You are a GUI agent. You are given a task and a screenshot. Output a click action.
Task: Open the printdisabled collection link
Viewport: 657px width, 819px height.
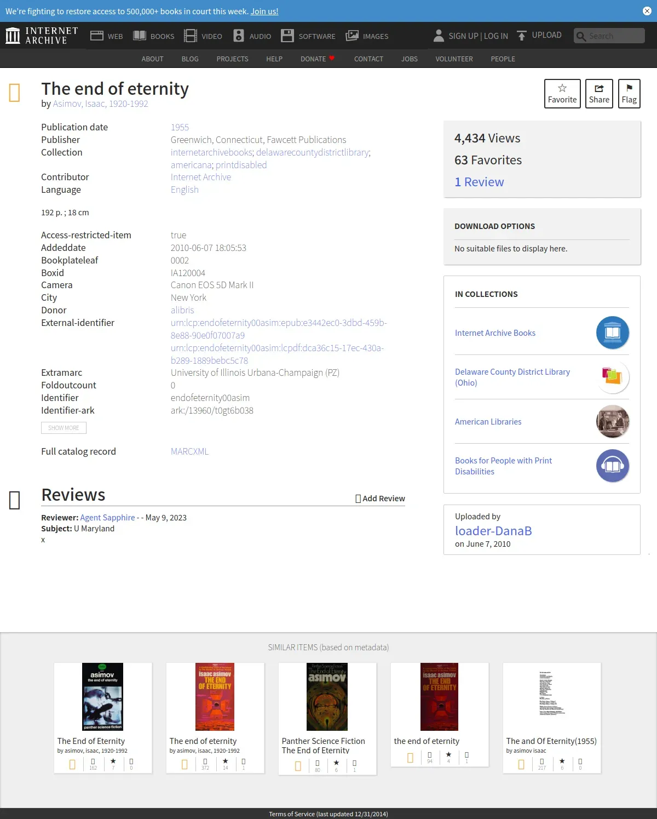point(241,165)
